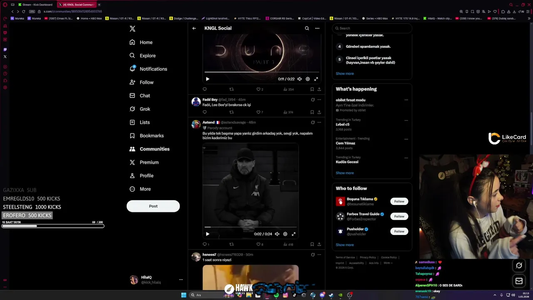Image resolution: width=533 pixels, height=300 pixels.
Task: Open Cem Yılmaz trending topic
Action: (x=346, y=143)
